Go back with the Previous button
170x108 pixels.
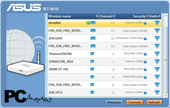tap(114, 102)
